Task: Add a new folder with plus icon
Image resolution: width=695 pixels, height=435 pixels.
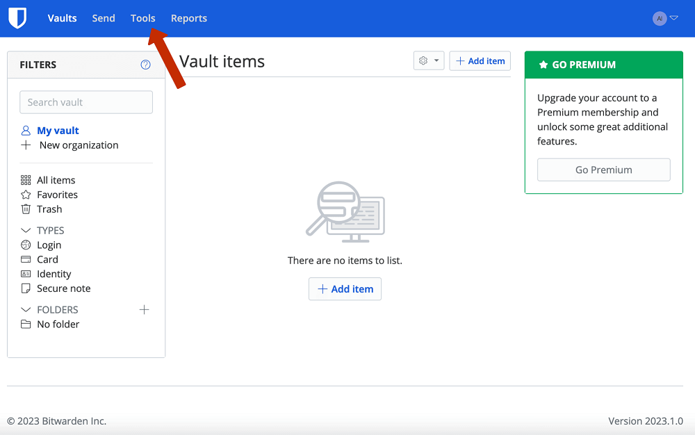Action: point(144,310)
